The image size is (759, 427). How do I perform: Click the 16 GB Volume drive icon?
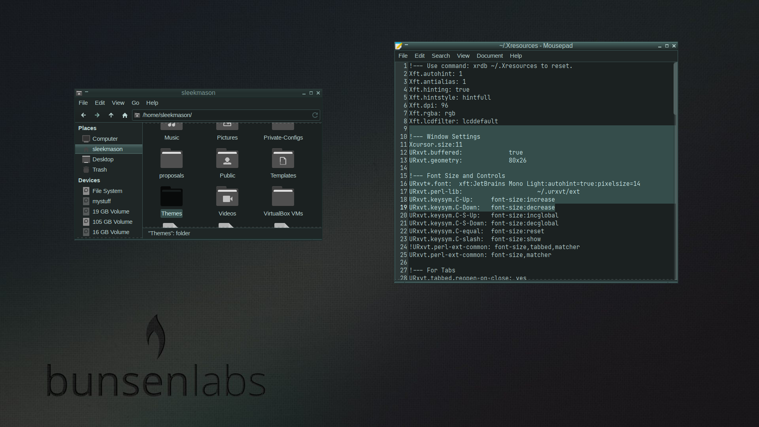(x=86, y=232)
